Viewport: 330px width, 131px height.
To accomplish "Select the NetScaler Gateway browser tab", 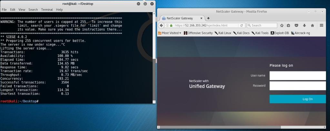I will tap(182, 18).
